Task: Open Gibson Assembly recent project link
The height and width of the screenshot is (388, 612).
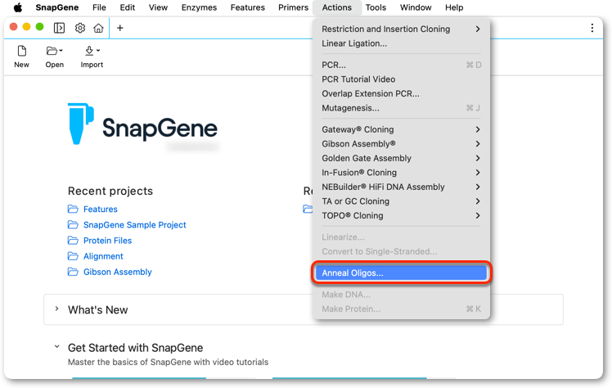Action: [x=118, y=272]
